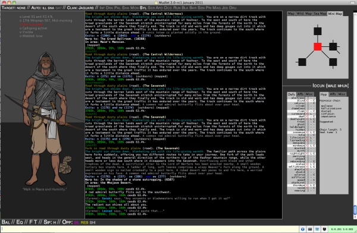
Task: Select the southwest room square on mini map
Action: [302, 62]
